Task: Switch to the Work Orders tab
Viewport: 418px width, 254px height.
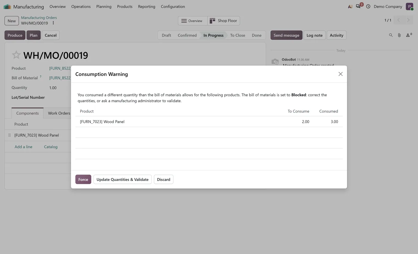Action: tap(59, 113)
